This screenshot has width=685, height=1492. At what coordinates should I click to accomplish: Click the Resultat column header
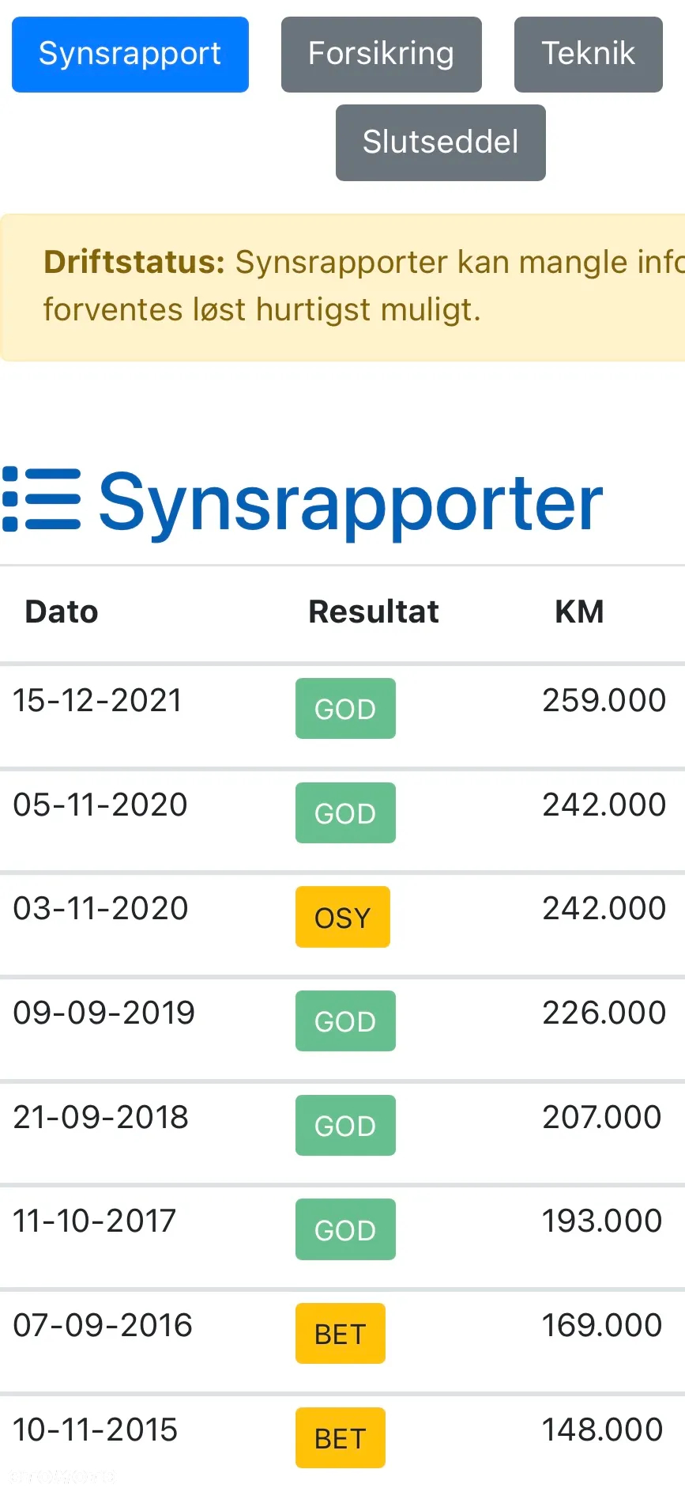pyautogui.click(x=374, y=612)
